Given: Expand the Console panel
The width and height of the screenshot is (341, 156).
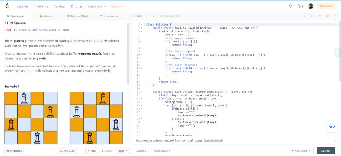Looking at the screenshot, I should [x=142, y=151].
